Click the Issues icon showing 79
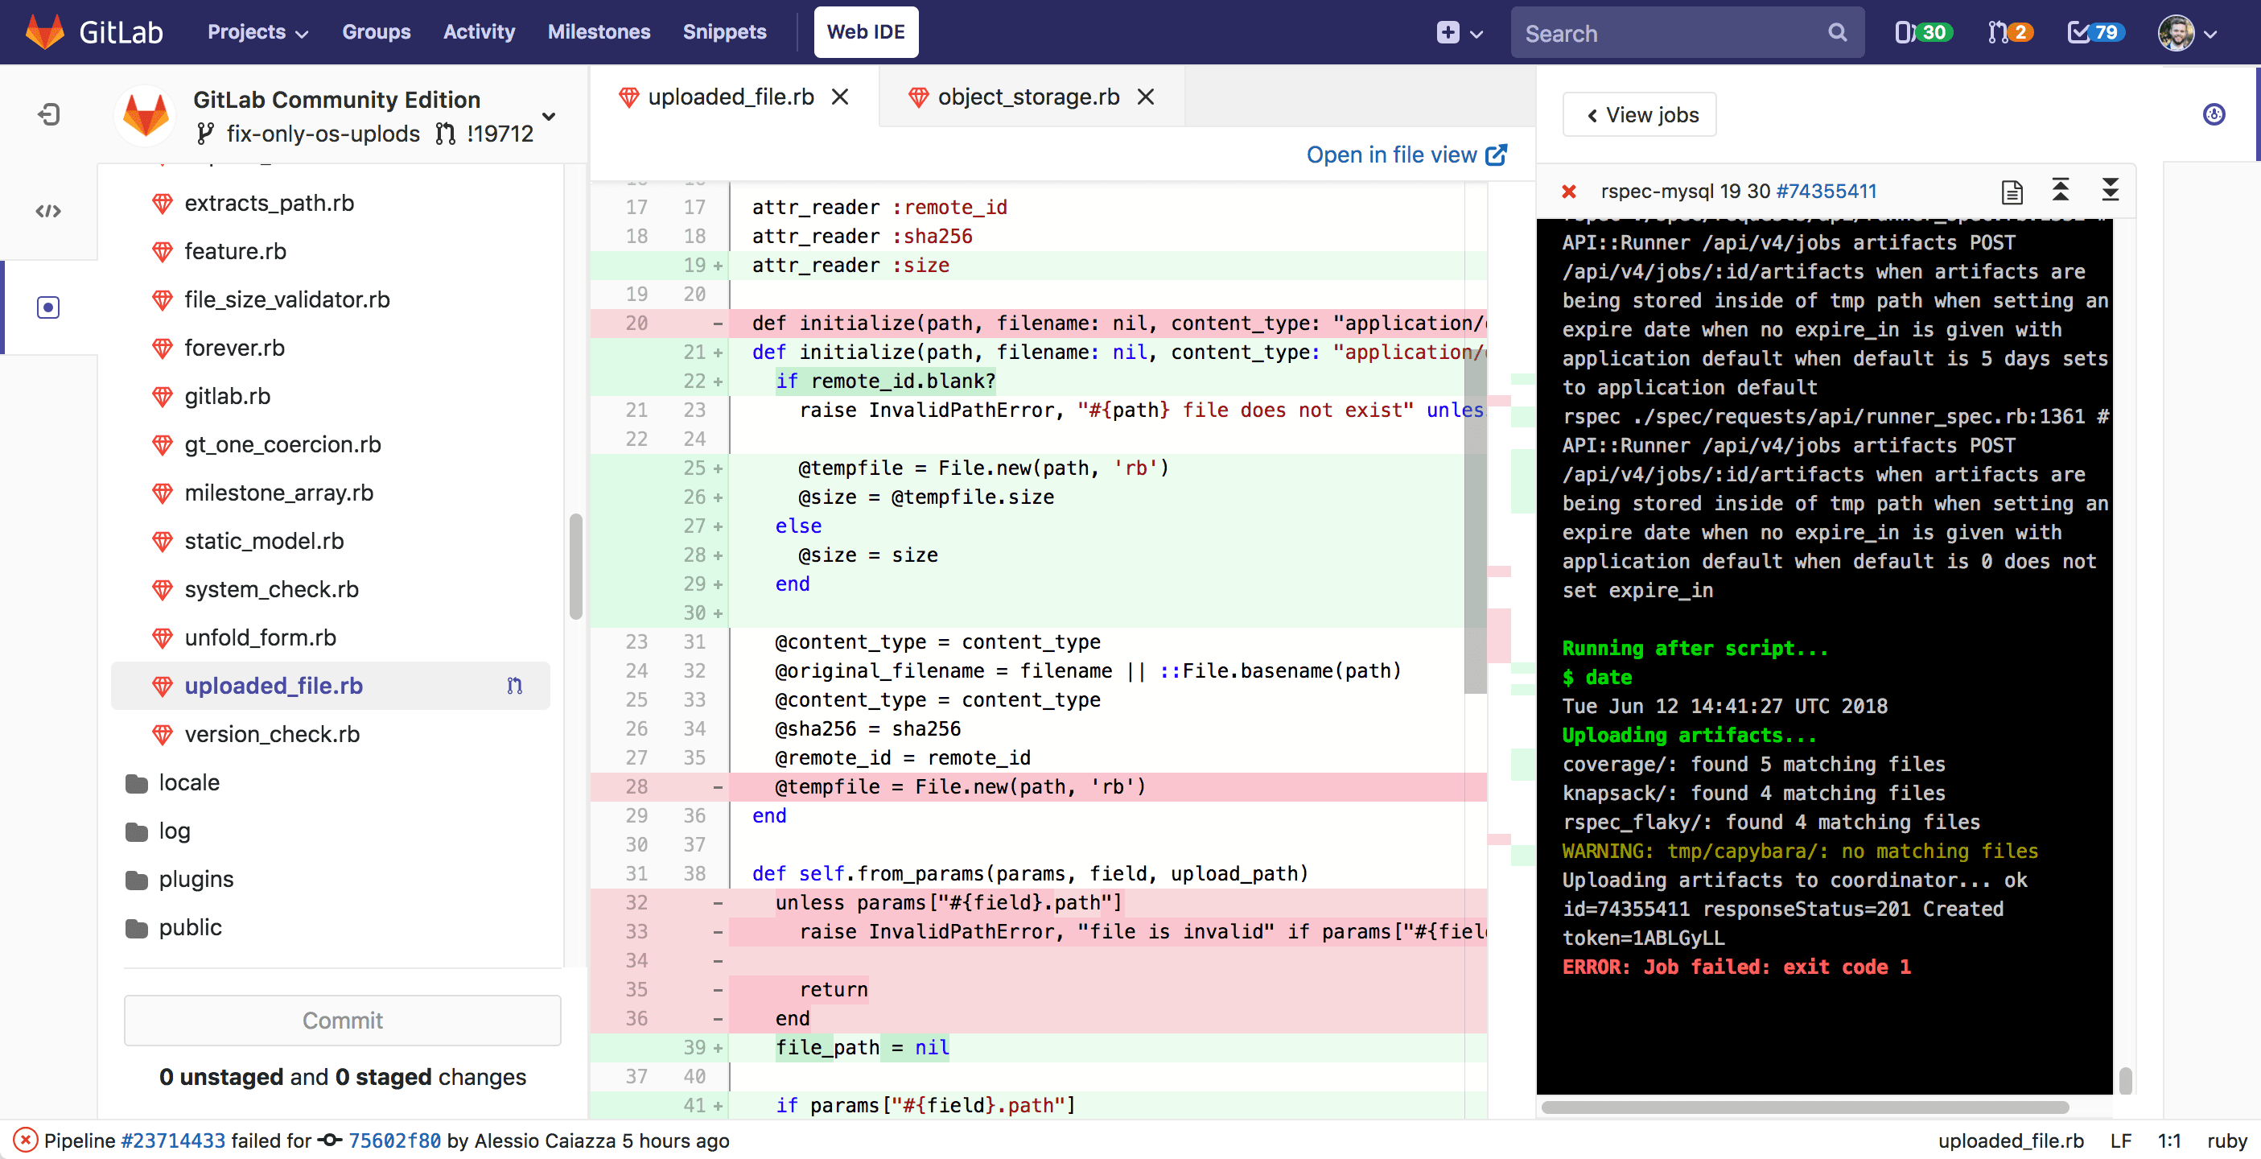This screenshot has width=2261, height=1159. (x=2094, y=32)
